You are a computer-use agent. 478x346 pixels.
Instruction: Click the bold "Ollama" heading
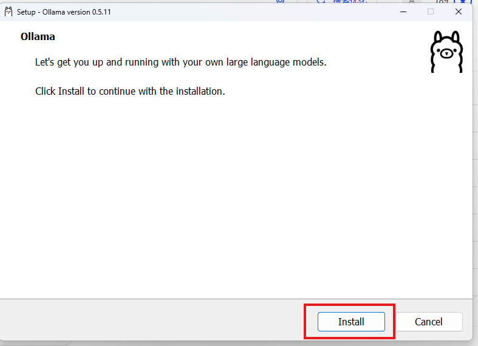click(x=38, y=36)
